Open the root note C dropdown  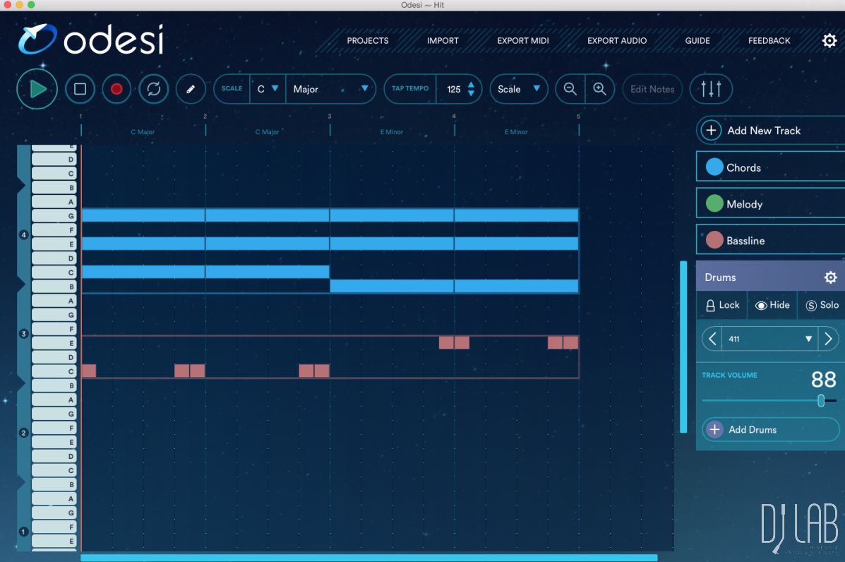[x=267, y=89]
